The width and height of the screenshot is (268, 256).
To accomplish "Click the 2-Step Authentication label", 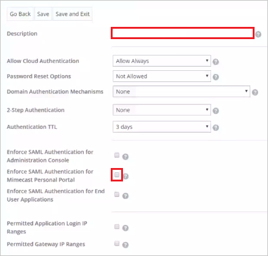I will pos(35,110).
